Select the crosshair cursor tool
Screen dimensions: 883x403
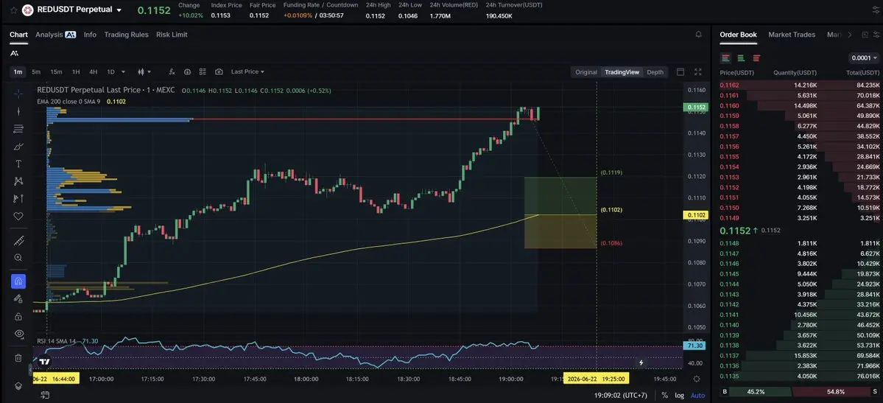pos(18,94)
